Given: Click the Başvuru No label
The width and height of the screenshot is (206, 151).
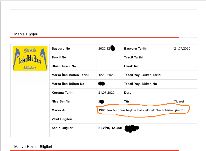Looking at the screenshot, I should pyautogui.click(x=61, y=49).
